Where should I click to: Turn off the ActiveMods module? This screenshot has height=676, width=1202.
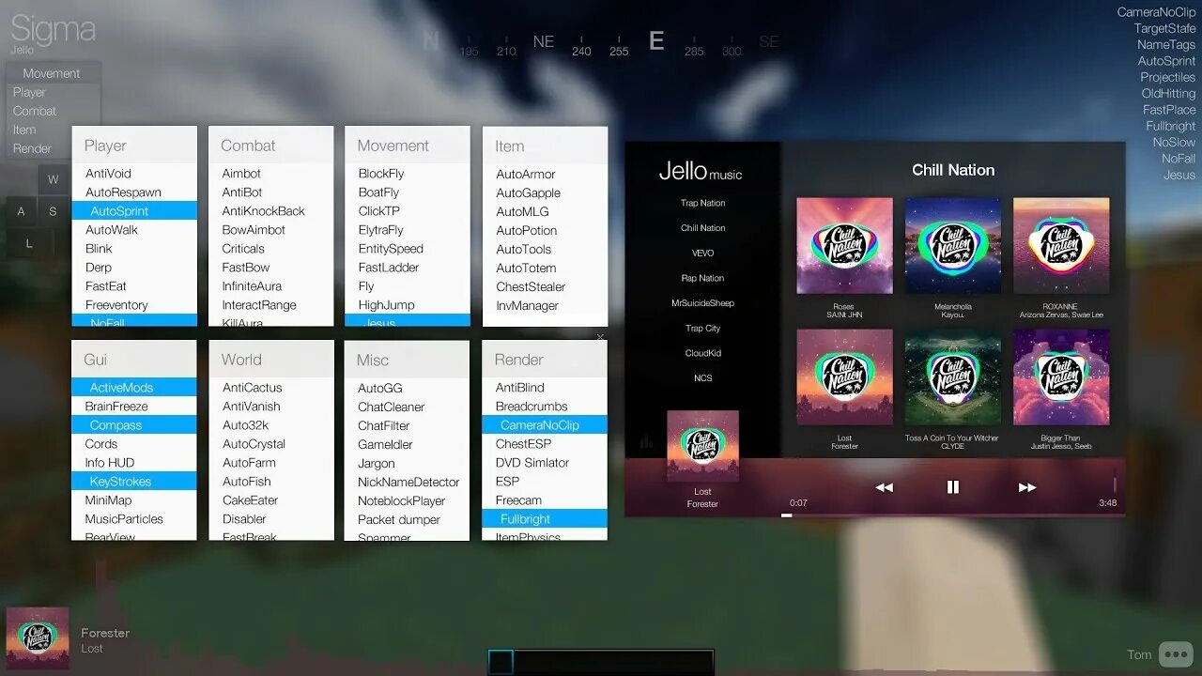(x=134, y=388)
